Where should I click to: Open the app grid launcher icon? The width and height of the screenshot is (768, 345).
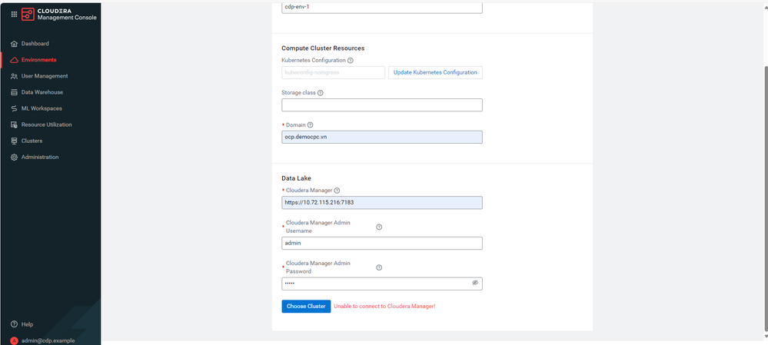click(x=14, y=14)
